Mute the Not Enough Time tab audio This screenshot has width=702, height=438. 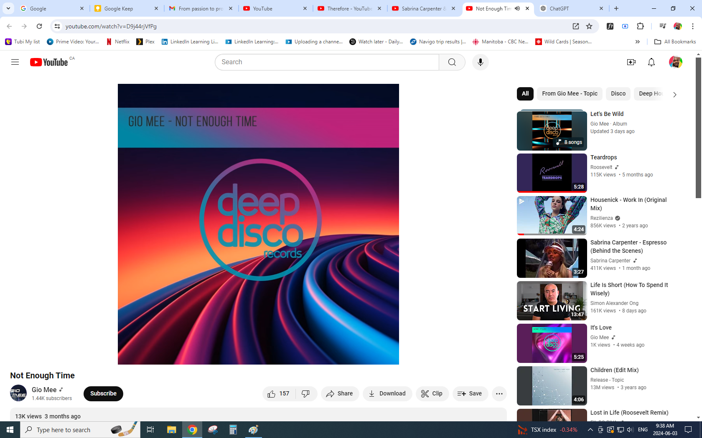pyautogui.click(x=517, y=8)
